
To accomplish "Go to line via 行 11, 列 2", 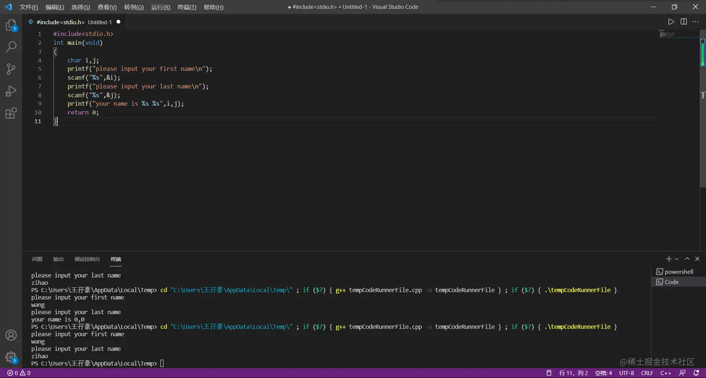I will pos(574,373).
